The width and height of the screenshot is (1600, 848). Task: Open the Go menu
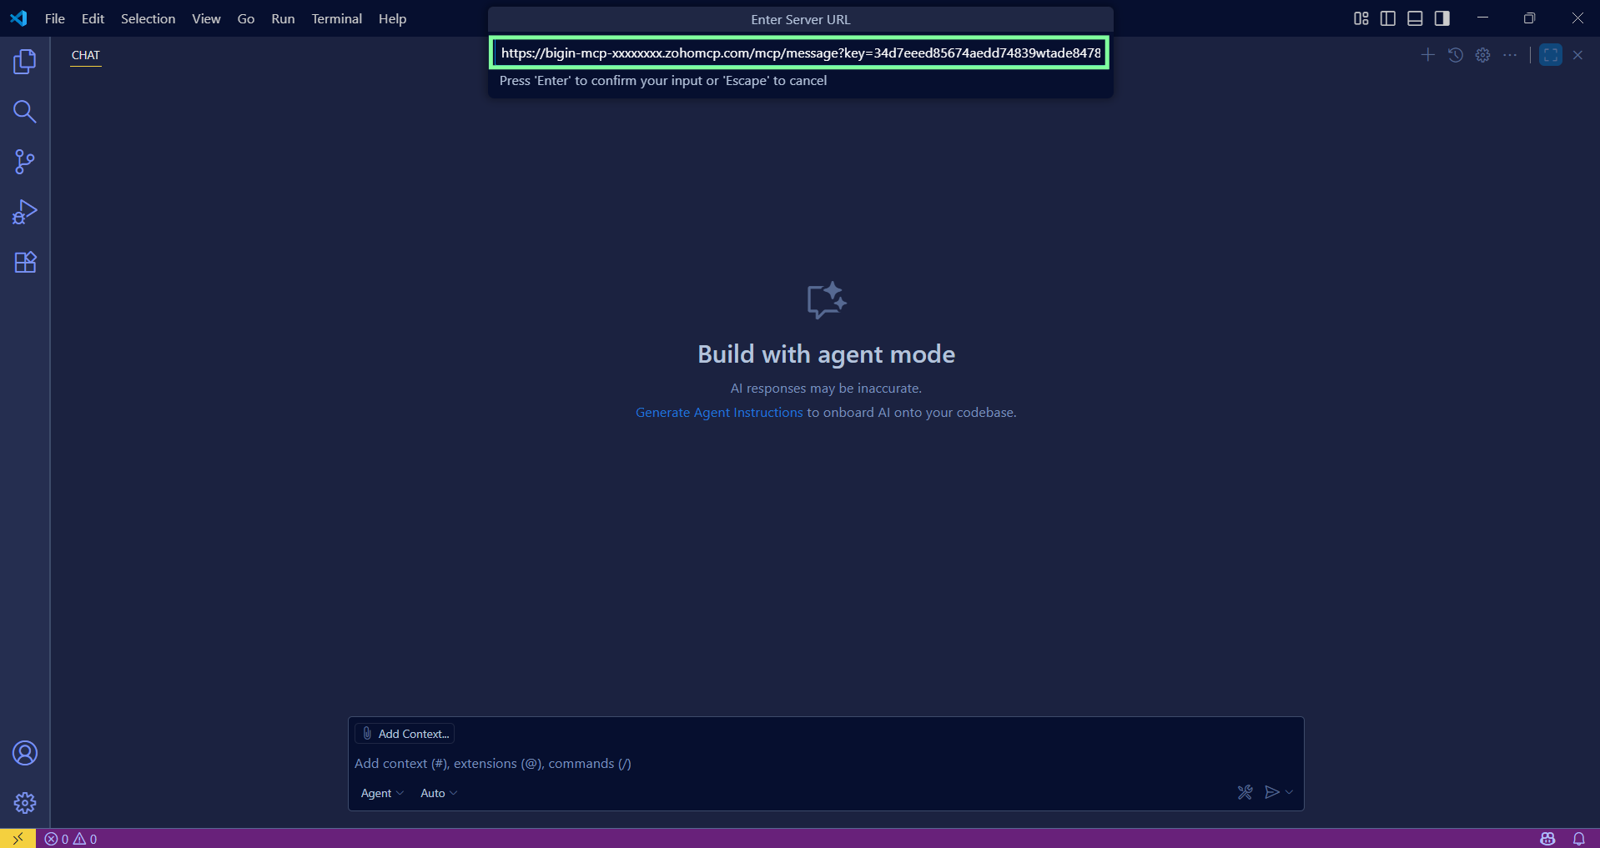click(x=246, y=18)
